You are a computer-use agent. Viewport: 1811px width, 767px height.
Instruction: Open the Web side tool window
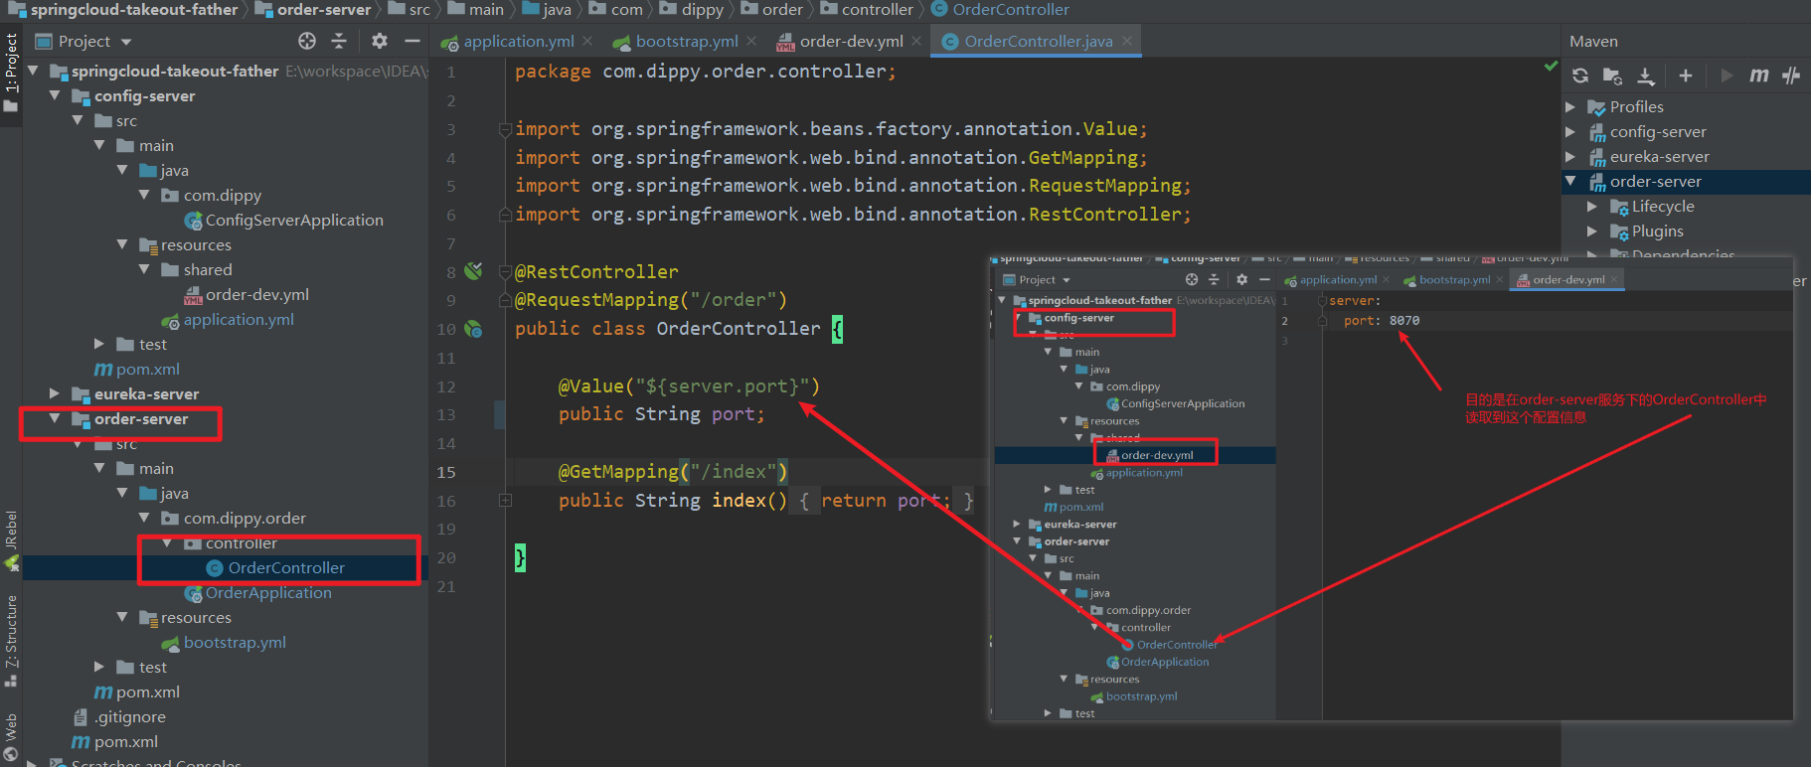pyautogui.click(x=11, y=736)
